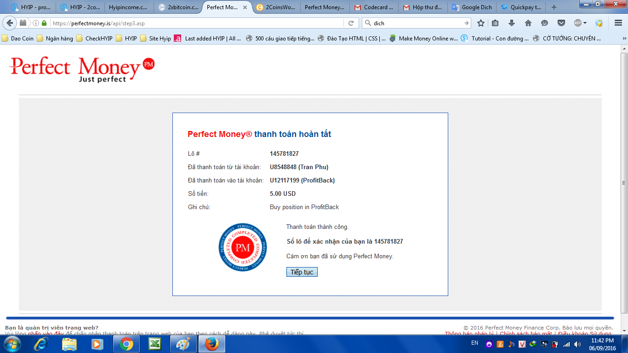The height and width of the screenshot is (353, 628).
Task: Open the Dao Coin bookmark folder
Action: click(x=18, y=39)
